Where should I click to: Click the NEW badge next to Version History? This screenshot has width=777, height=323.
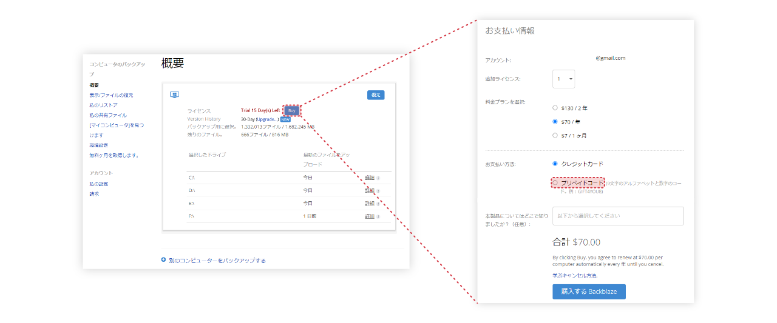pos(285,119)
